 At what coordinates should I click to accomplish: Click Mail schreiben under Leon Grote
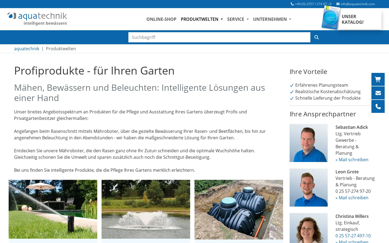[x=352, y=198]
